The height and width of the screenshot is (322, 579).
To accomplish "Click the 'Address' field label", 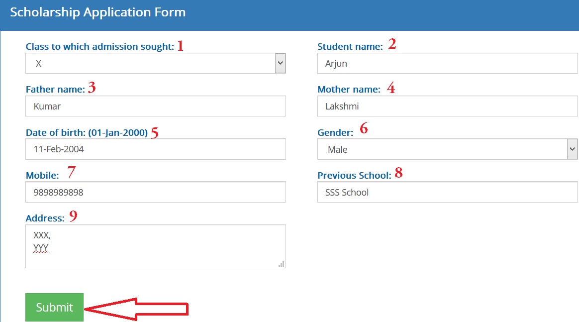I will [x=45, y=218].
